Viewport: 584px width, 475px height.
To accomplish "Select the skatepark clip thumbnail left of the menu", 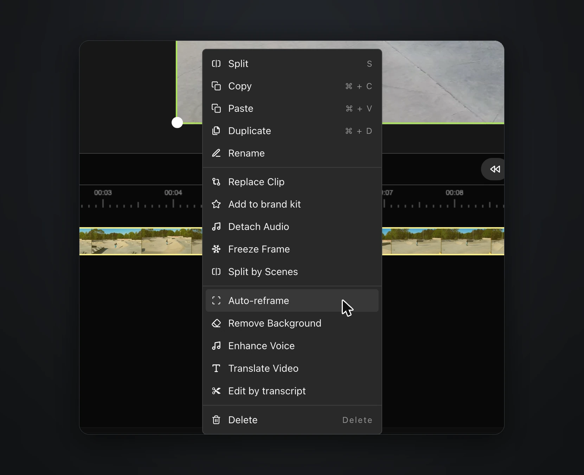I will pyautogui.click(x=141, y=241).
